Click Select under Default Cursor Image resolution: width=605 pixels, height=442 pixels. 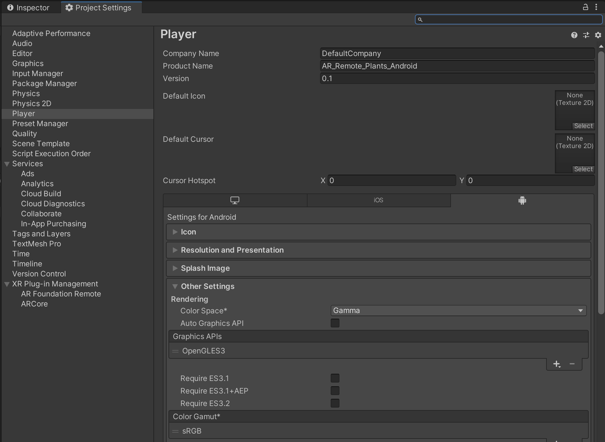pos(583,169)
